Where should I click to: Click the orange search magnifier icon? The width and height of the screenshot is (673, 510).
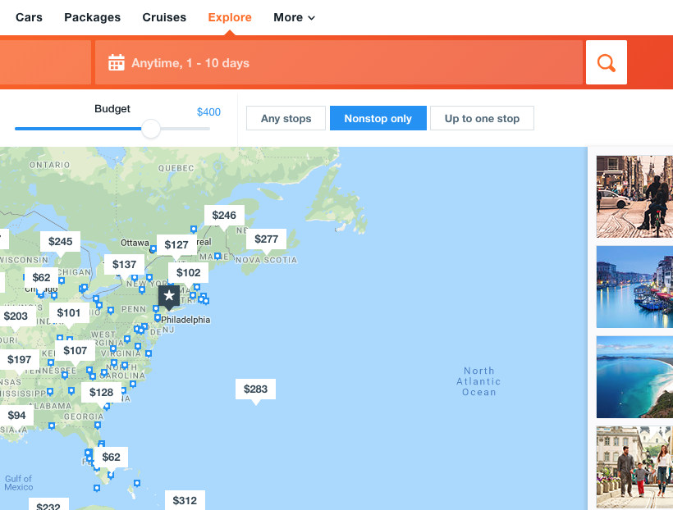pyautogui.click(x=606, y=61)
